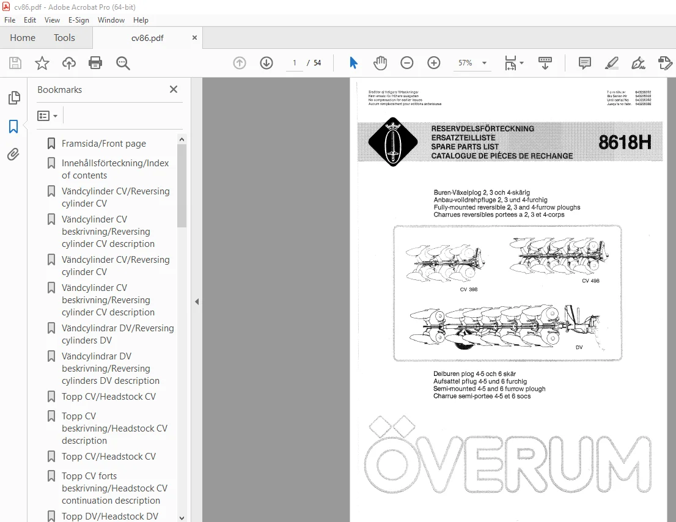The width and height of the screenshot is (676, 522).
Task: Click bookmarks scrollbar up arrow
Action: click(182, 139)
